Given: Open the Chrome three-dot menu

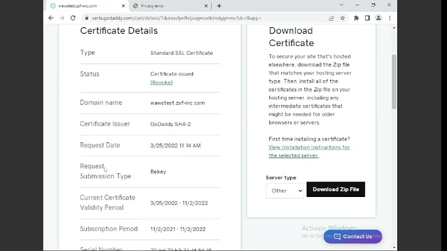Looking at the screenshot, I should click(x=390, y=18).
